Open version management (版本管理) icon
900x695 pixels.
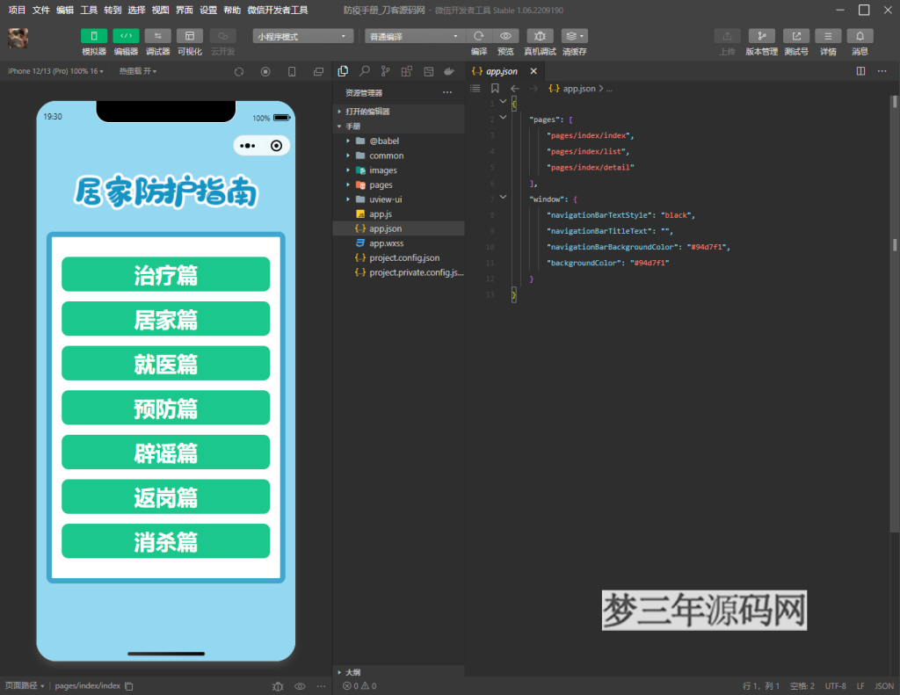(761, 36)
